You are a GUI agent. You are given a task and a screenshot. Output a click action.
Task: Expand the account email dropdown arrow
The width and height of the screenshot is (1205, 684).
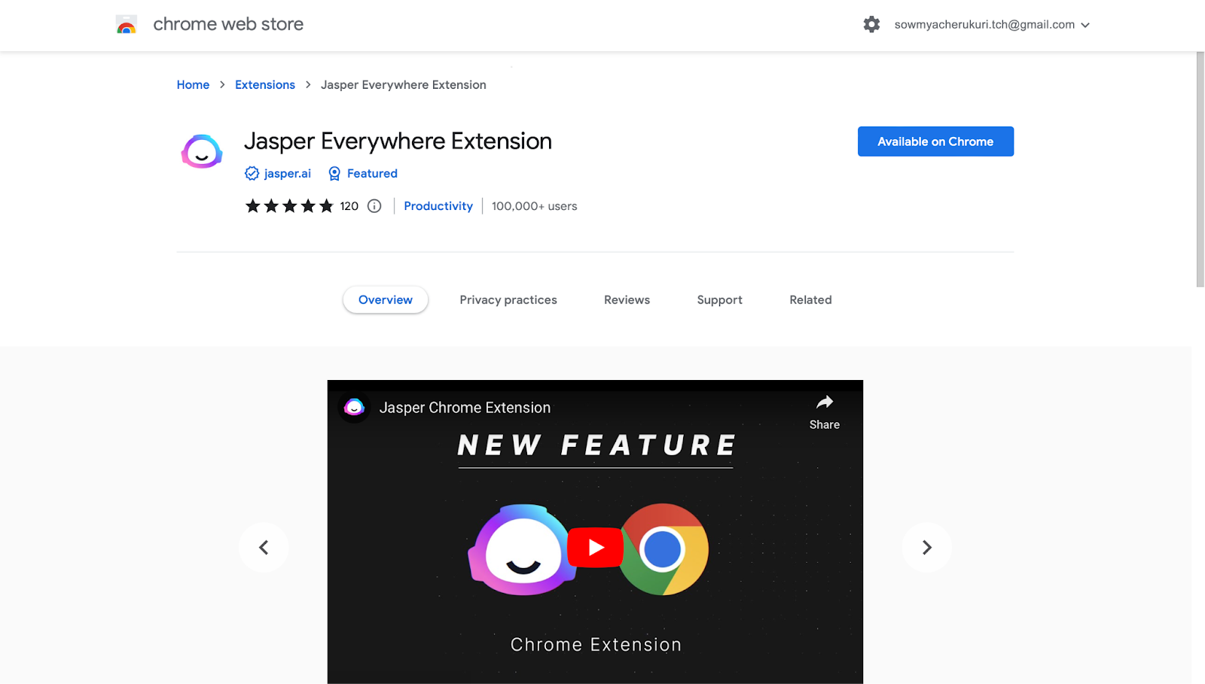[x=1085, y=25]
